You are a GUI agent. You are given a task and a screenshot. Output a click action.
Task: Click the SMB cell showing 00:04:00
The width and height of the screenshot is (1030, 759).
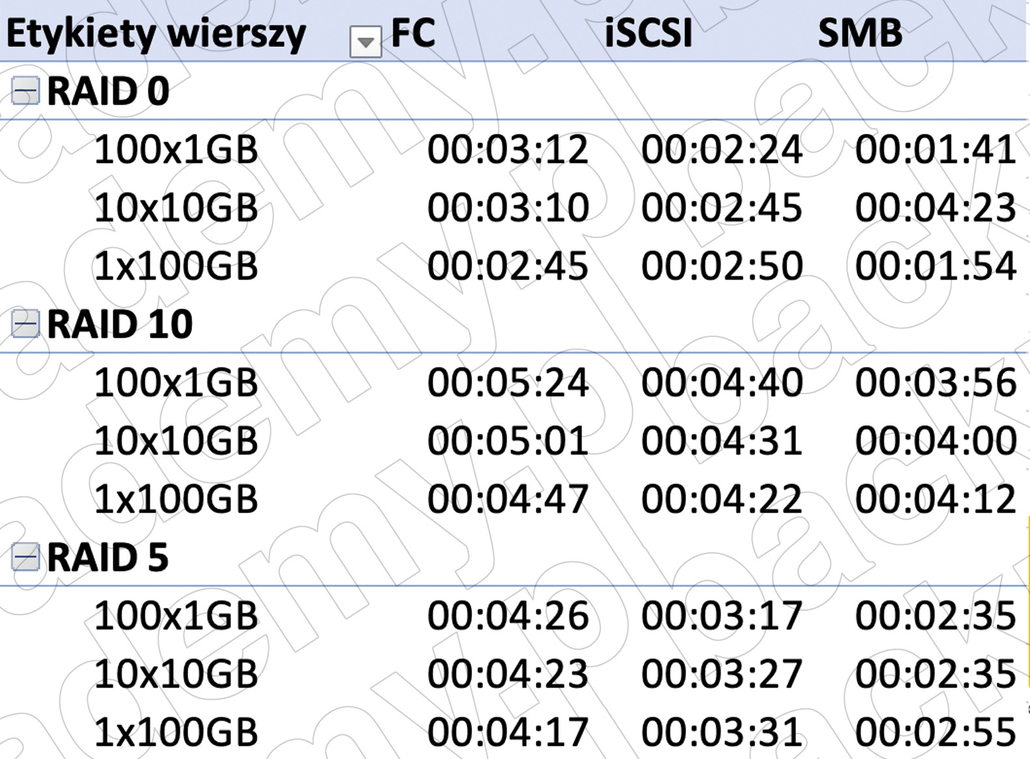936,441
